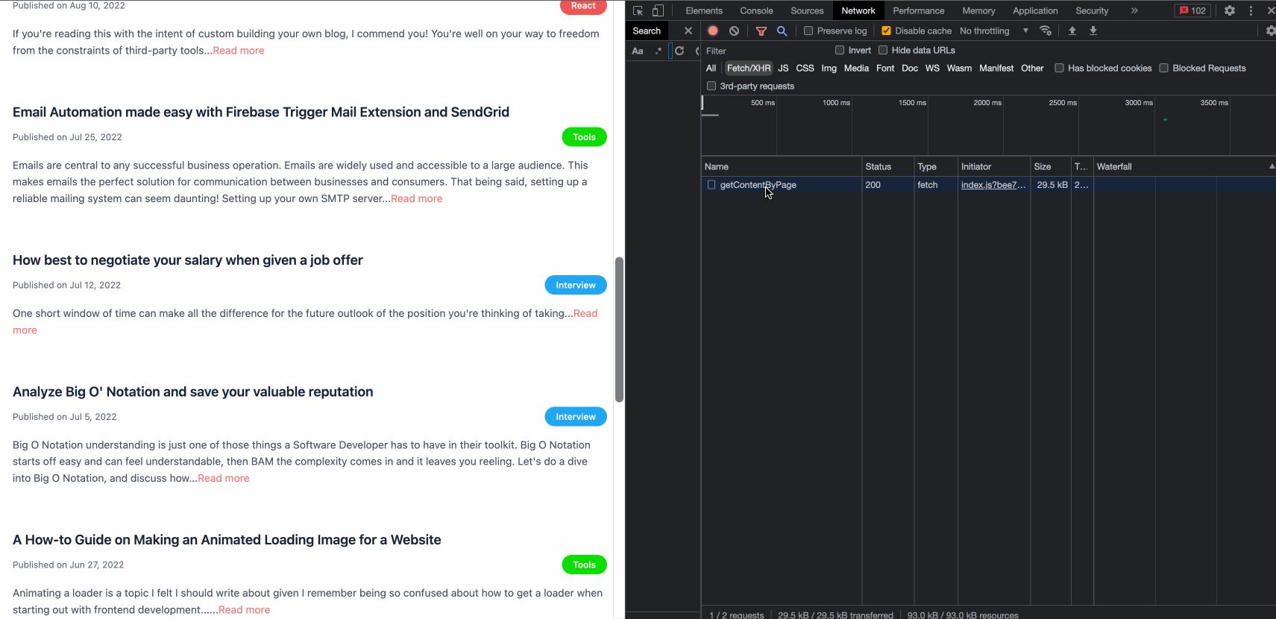Clear the network log
This screenshot has width=1276, height=619.
pyautogui.click(x=734, y=31)
